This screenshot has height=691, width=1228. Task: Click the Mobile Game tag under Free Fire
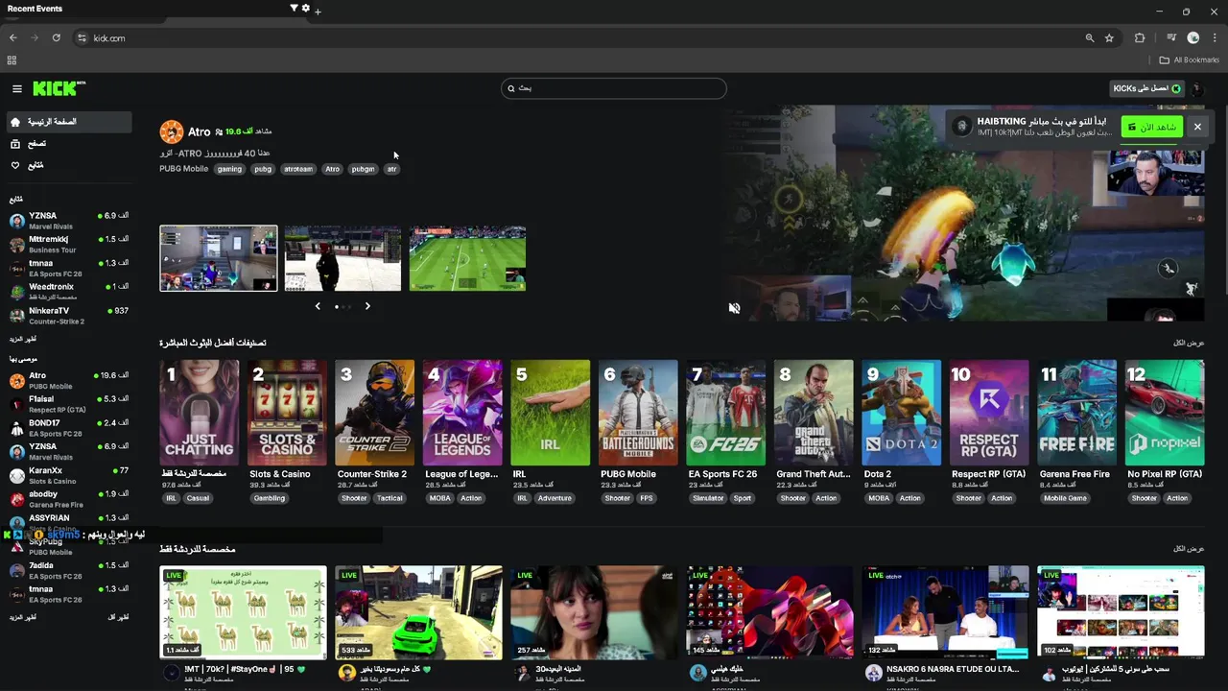(1065, 498)
